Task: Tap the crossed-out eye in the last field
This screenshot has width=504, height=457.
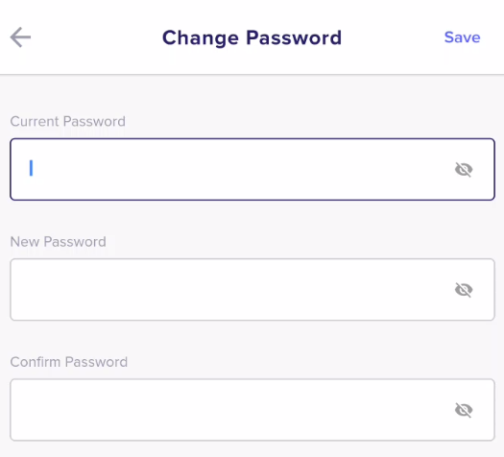Action: click(x=464, y=410)
